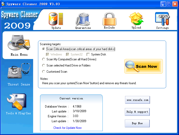
Task: Click the Tools & Plug-Ins label
Action: (x=18, y=113)
